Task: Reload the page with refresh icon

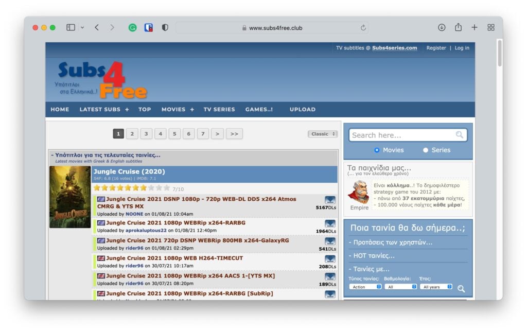Action: (x=363, y=28)
